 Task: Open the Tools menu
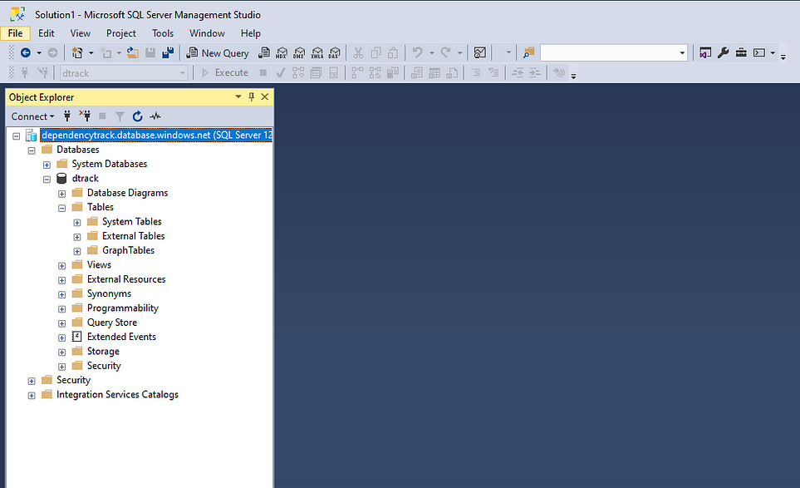click(163, 33)
